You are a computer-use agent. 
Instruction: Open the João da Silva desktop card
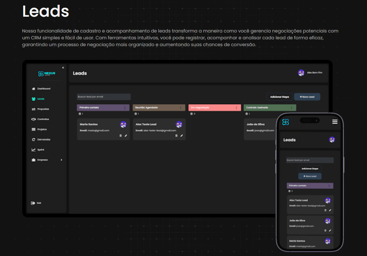coord(260,129)
